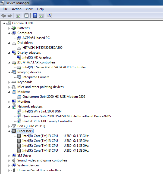Collapse the Network adapters category
Image resolution: width=163 pixels, height=174 pixels.
(9, 107)
